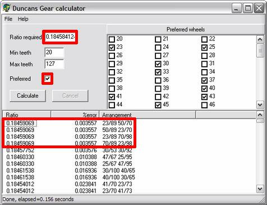This screenshot has height=205, width=267.
Task: Open the Help menu
Action: tap(23, 19)
